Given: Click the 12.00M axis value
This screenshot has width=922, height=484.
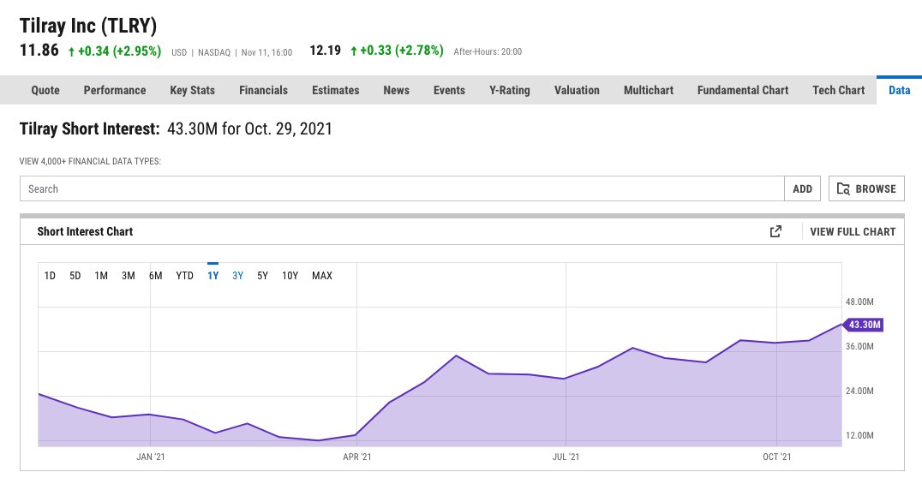Looking at the screenshot, I should (859, 436).
